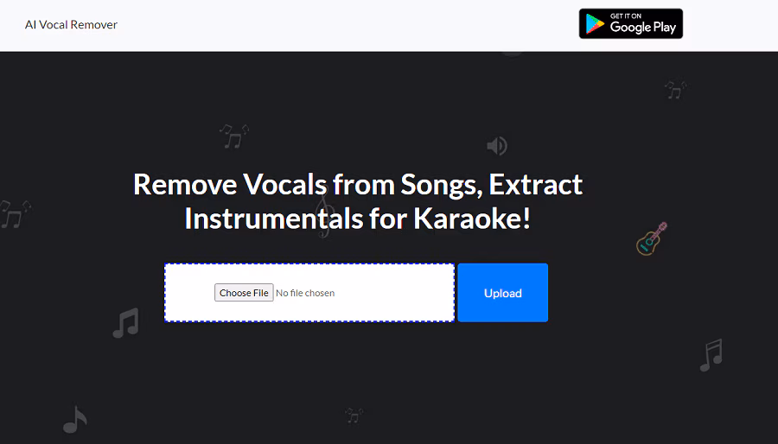Click the AI Vocal Remover brand link

pos(71,25)
